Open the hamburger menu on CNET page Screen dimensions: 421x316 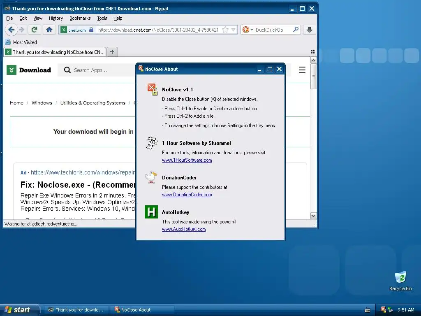click(x=302, y=70)
